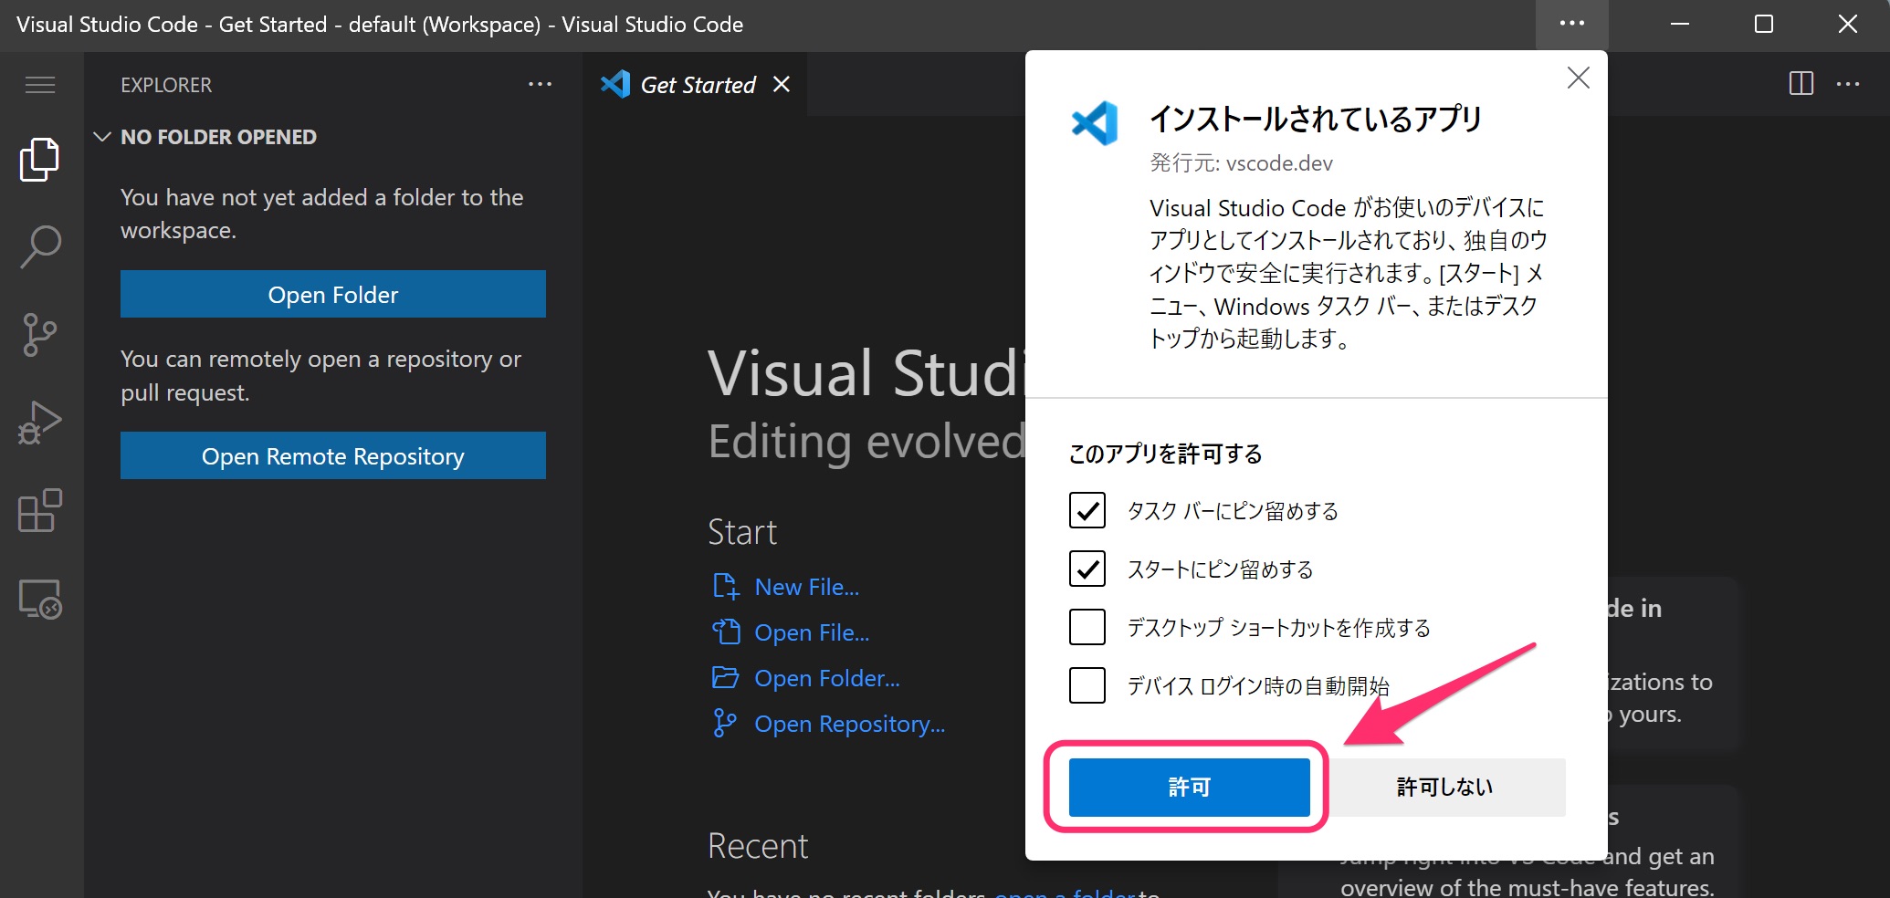Uncheck タスク バーにピン留めする checkbox
The image size is (1890, 898).
pyautogui.click(x=1087, y=510)
